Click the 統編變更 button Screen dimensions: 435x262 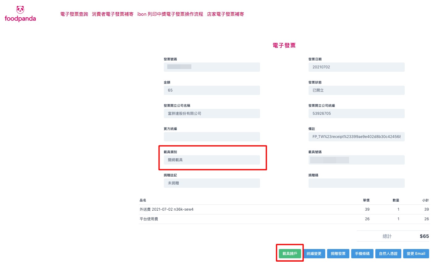tap(314, 254)
